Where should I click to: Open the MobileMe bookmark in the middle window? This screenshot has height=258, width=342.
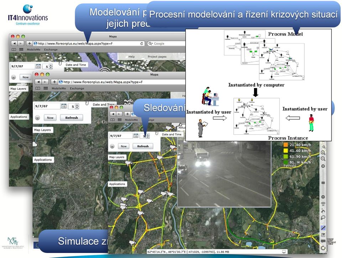coord(59,88)
